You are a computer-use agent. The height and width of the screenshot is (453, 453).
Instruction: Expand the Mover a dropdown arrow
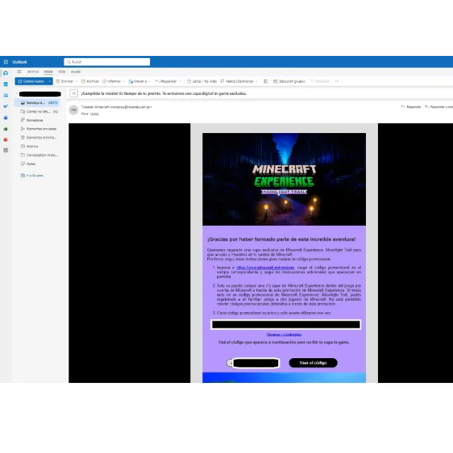click(x=149, y=81)
